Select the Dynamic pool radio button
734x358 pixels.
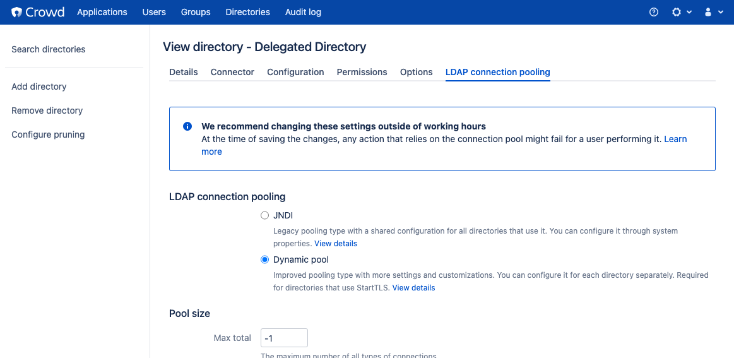(x=265, y=260)
